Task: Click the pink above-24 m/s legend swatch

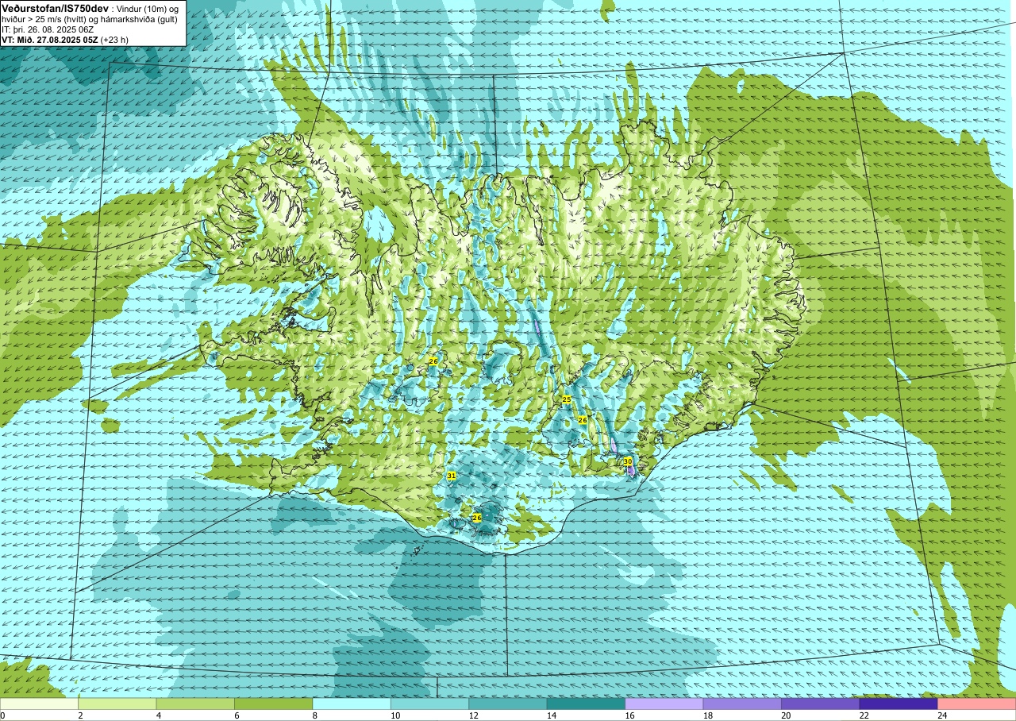Action: pos(977,704)
